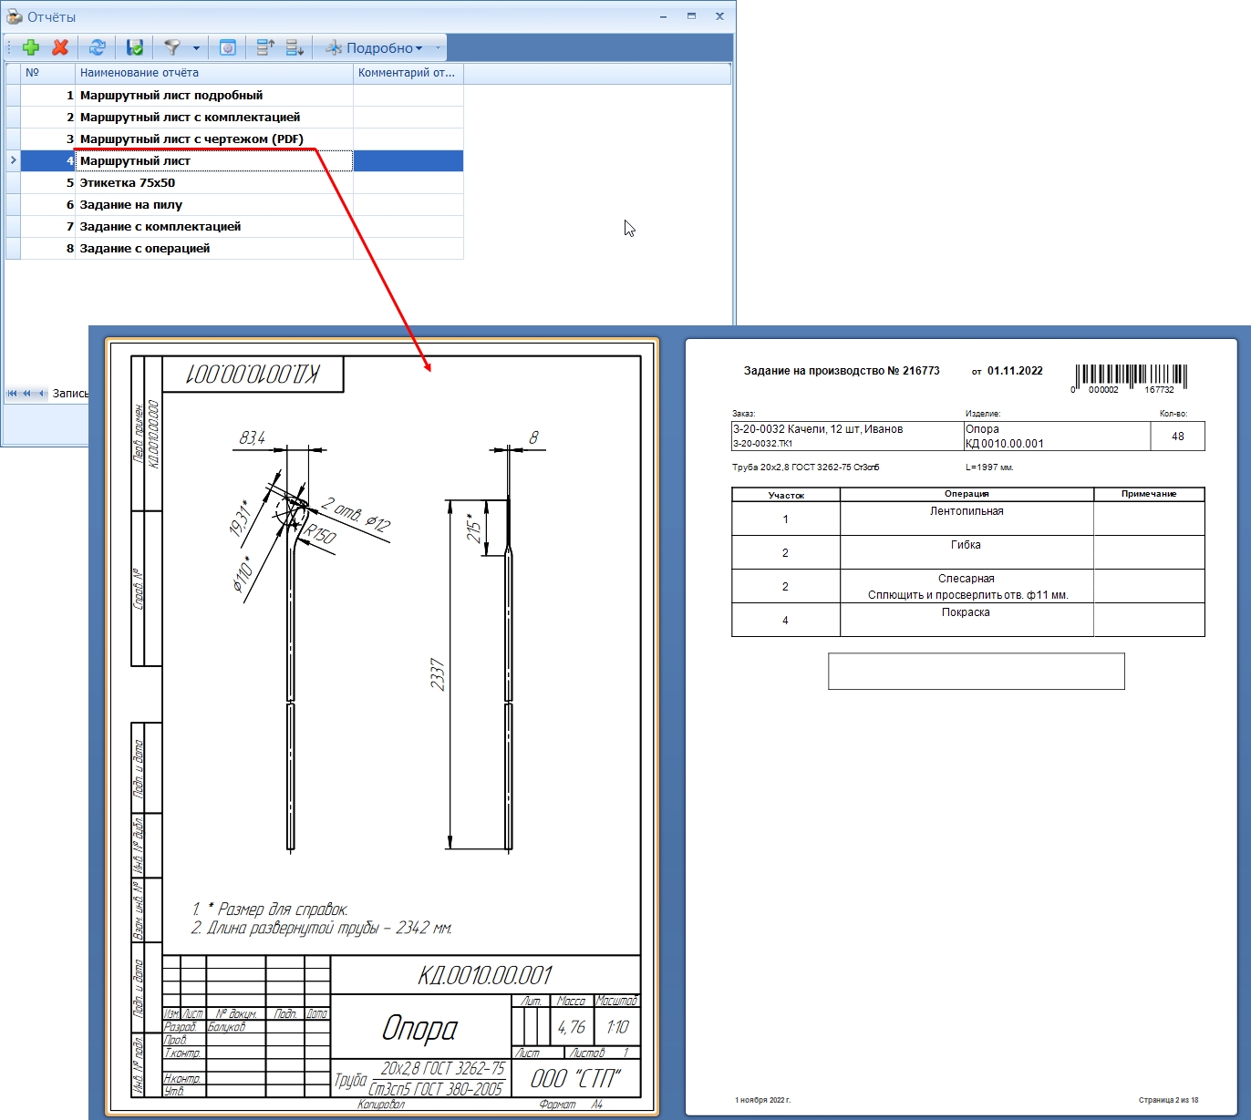Select the row Задание на пилу
The width and height of the screenshot is (1251, 1120).
pyautogui.click(x=242, y=204)
